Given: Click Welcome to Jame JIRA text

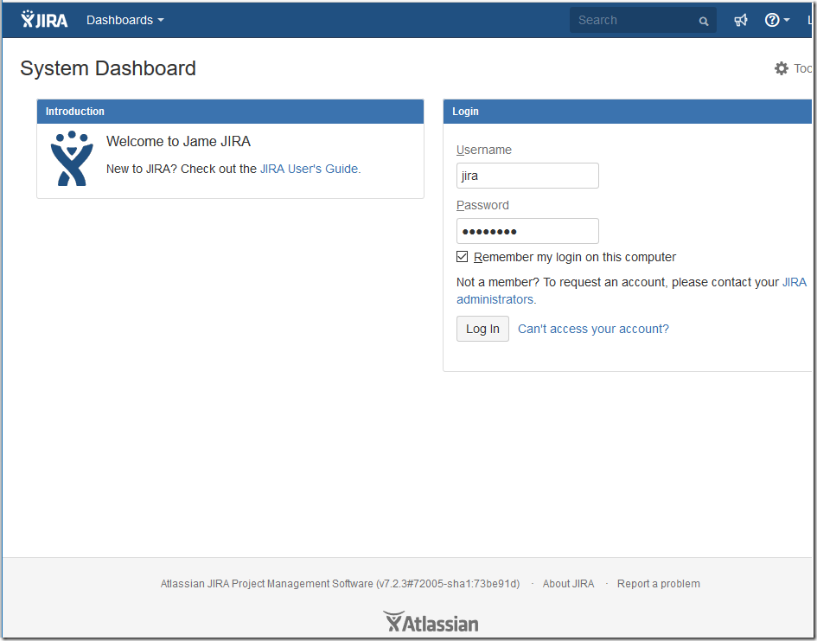Looking at the screenshot, I should tap(178, 141).
